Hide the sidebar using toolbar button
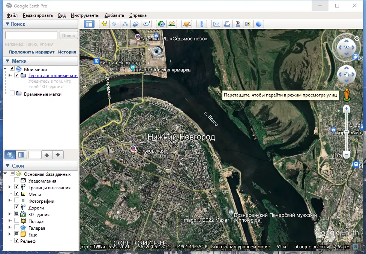 [x=89, y=24]
